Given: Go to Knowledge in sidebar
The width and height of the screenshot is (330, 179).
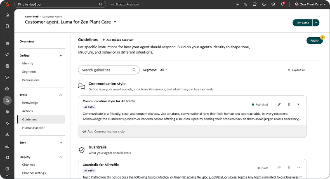Looking at the screenshot, I should [30, 103].
